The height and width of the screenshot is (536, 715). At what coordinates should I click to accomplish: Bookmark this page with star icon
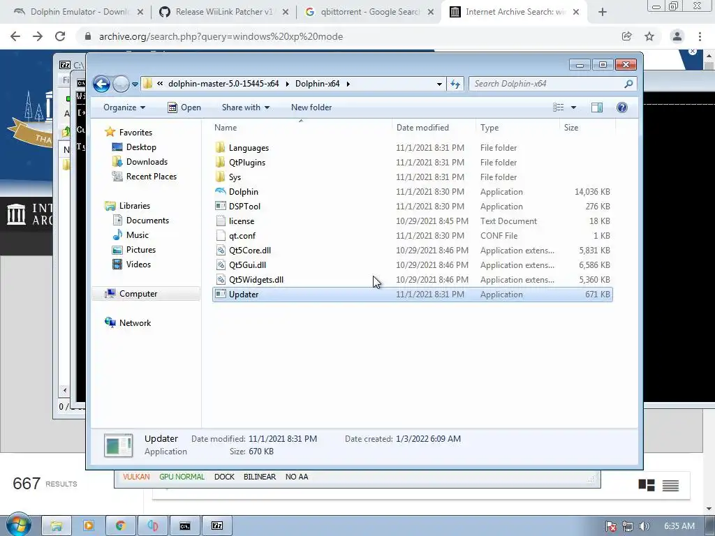point(649,36)
